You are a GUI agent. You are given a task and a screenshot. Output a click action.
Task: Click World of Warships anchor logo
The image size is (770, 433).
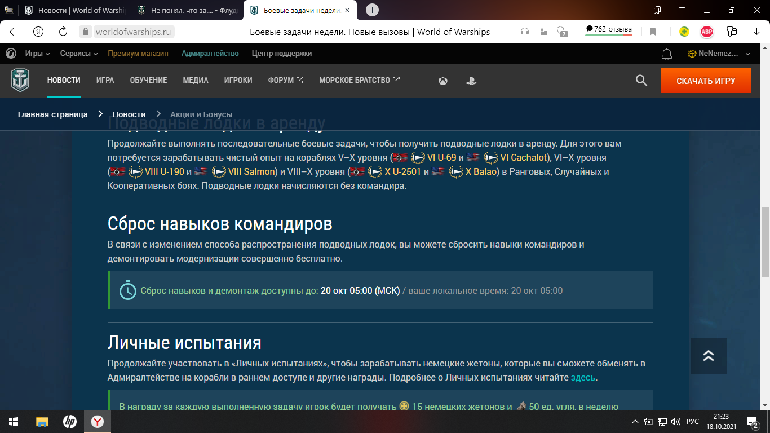[x=20, y=80]
